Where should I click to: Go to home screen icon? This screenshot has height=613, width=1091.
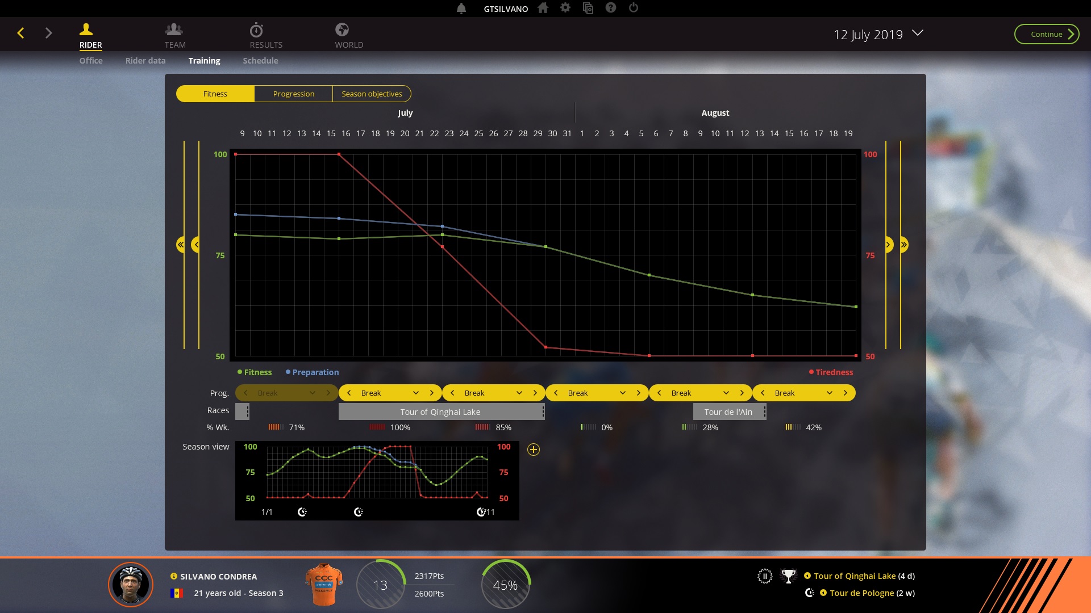tap(543, 8)
